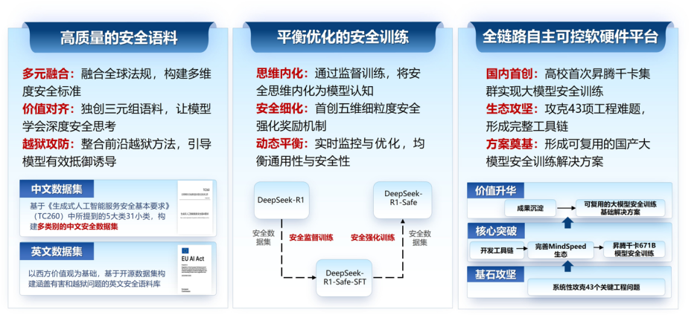The height and width of the screenshot is (315, 697).
Task: Open the EU AI Act document thumbnail
Action: pos(194,269)
